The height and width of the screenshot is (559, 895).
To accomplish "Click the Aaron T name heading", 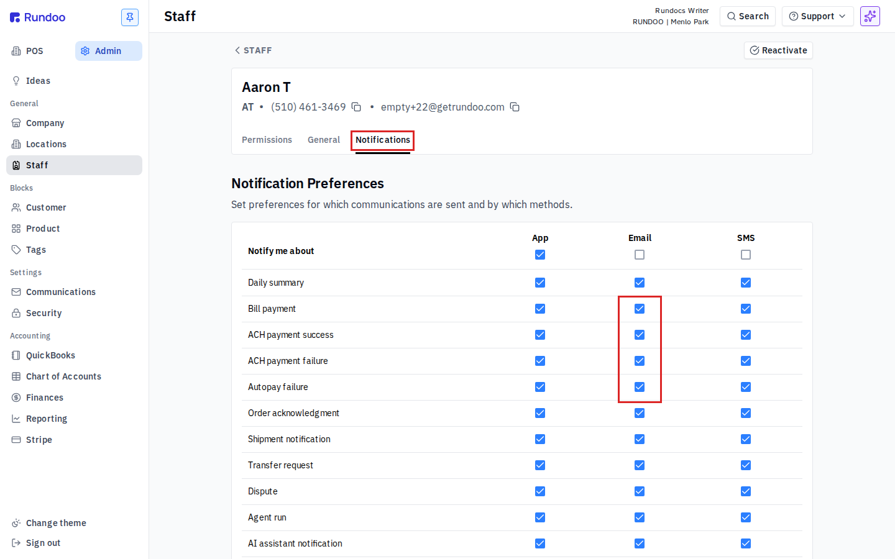I will click(266, 87).
